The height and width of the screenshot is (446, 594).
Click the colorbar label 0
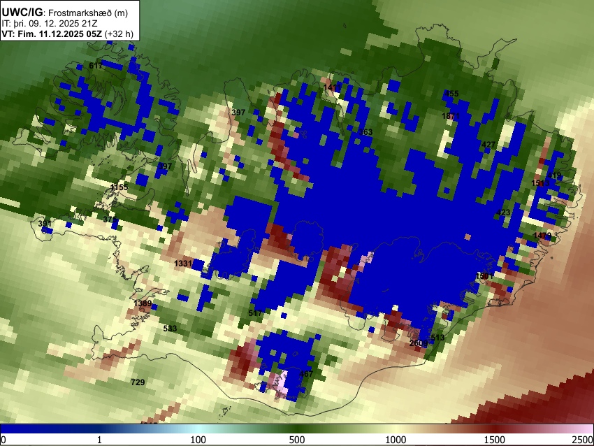pos(3,440)
